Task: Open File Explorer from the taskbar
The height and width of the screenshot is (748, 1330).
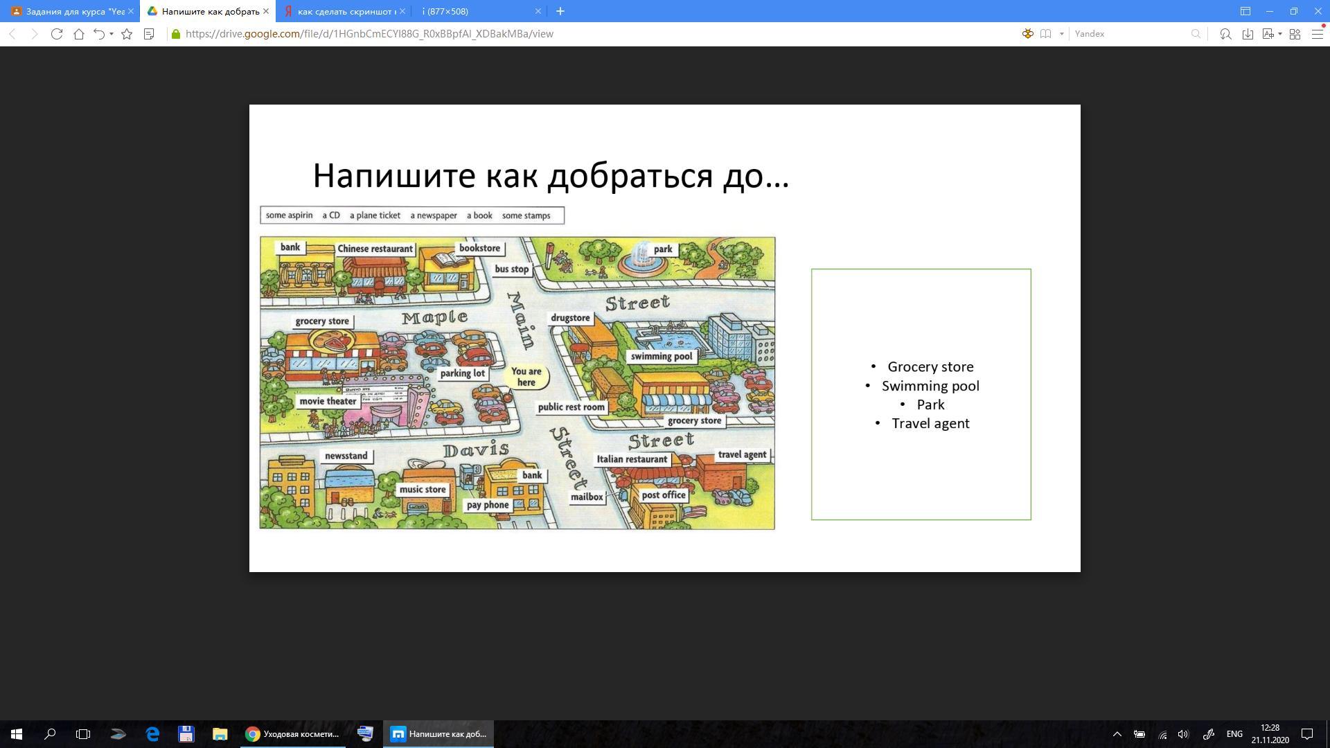Action: [x=220, y=734]
